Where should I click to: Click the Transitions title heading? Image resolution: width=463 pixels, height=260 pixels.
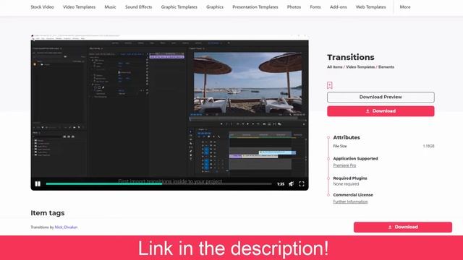click(x=351, y=57)
